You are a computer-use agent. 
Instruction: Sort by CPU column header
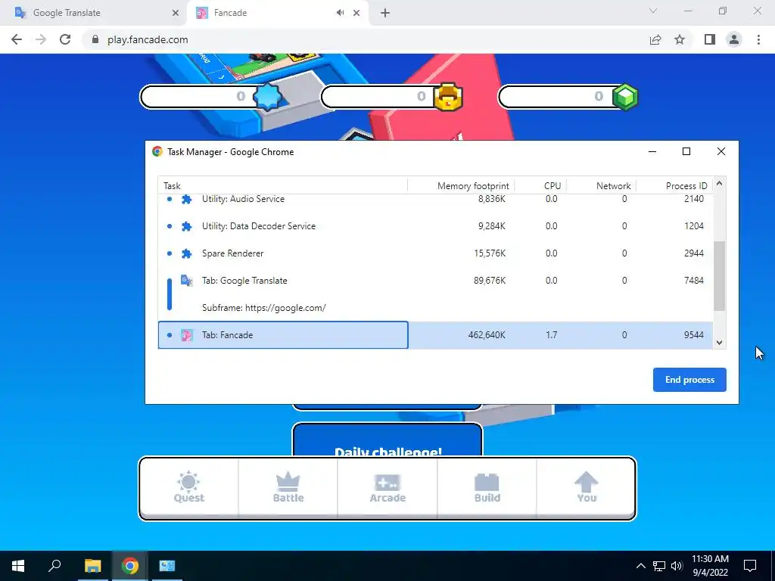pos(540,186)
